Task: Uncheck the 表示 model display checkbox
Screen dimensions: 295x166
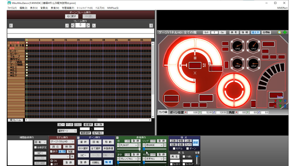Action: [x=51, y=152]
